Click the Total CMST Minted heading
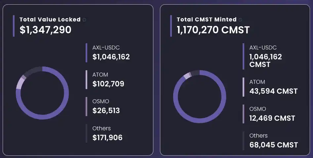 (x=207, y=19)
